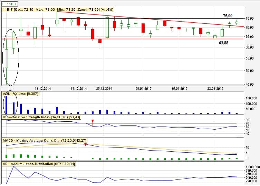
Task: Select the 11BIT chart tab
Action: [x=10, y=3]
